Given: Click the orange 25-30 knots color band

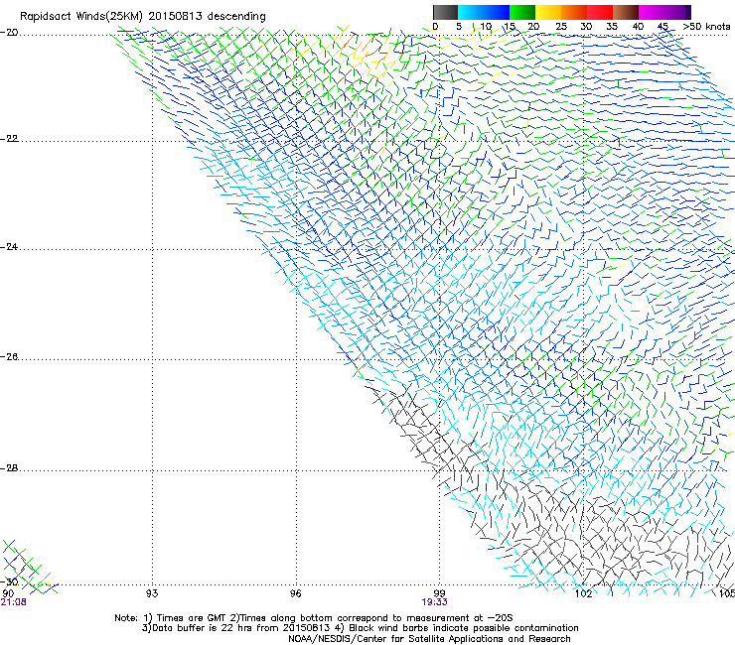Looking at the screenshot, I should 574,12.
